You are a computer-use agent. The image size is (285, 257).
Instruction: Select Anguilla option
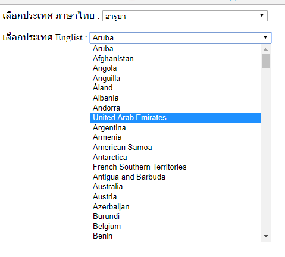tap(176, 79)
